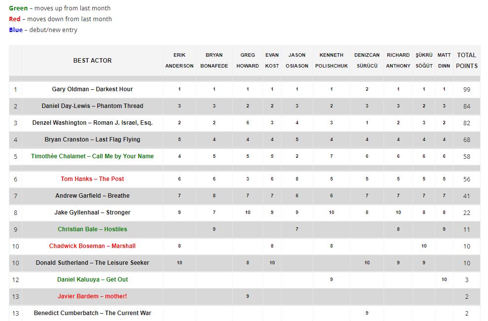This screenshot has height=321, width=488.
Task: Click Richard Anthony's vote in Donald Sutherland row
Action: tap(398, 263)
